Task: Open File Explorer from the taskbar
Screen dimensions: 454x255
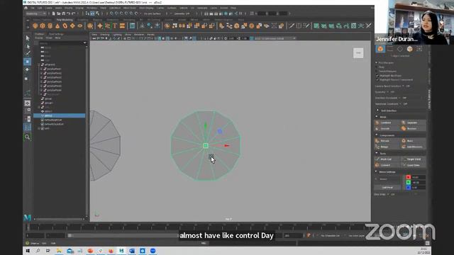Action: pyautogui.click(x=59, y=251)
